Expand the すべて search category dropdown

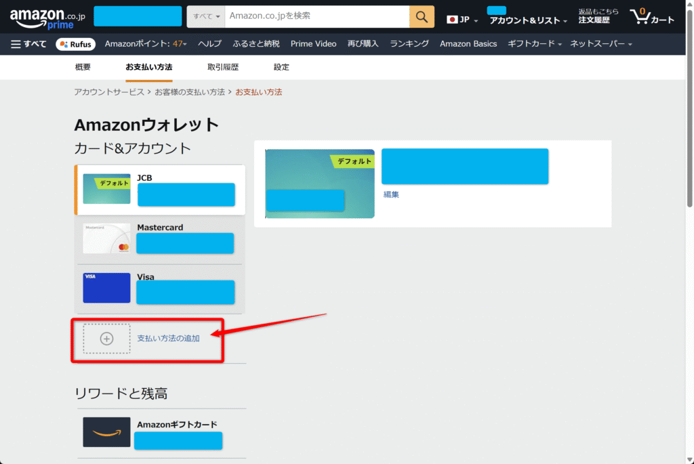coord(206,17)
